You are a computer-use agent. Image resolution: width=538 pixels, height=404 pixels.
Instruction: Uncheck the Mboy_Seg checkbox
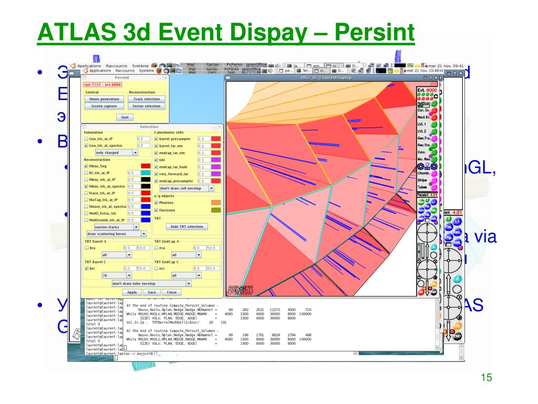(86, 166)
